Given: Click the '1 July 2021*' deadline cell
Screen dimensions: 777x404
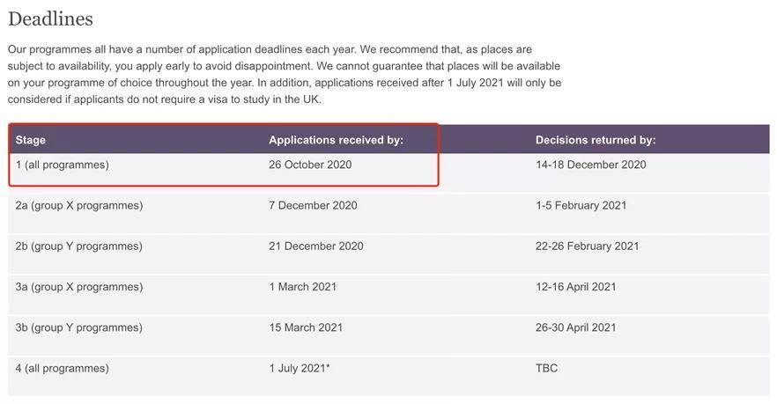Looking at the screenshot, I should pos(300,368).
